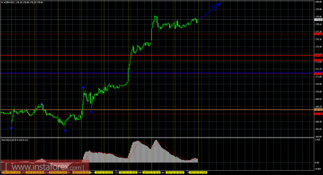The image size is (323, 175).
Task: Select the blue X marker at the lowest price
Action: tap(65, 130)
